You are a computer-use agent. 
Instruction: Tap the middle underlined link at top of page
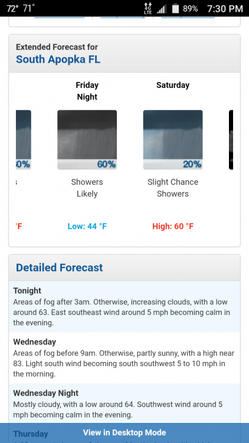[123, 17]
